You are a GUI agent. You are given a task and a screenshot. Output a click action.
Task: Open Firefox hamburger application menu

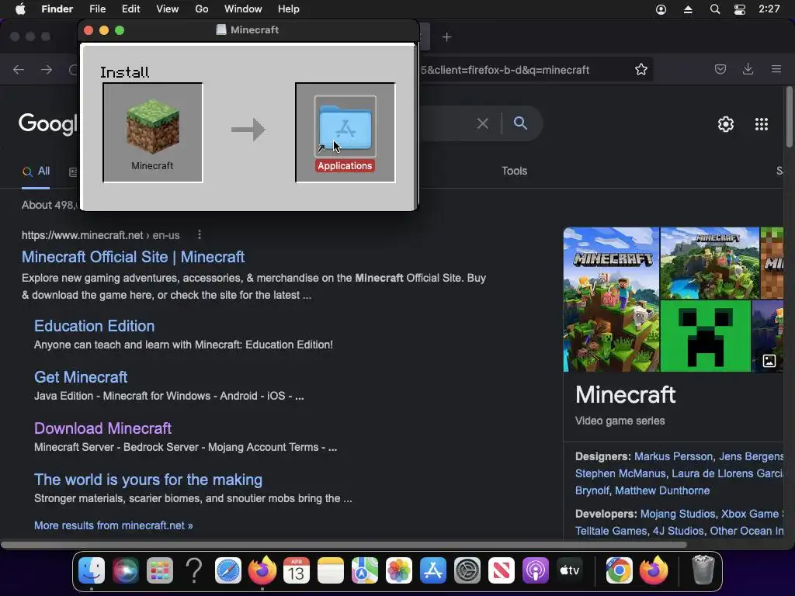click(776, 69)
